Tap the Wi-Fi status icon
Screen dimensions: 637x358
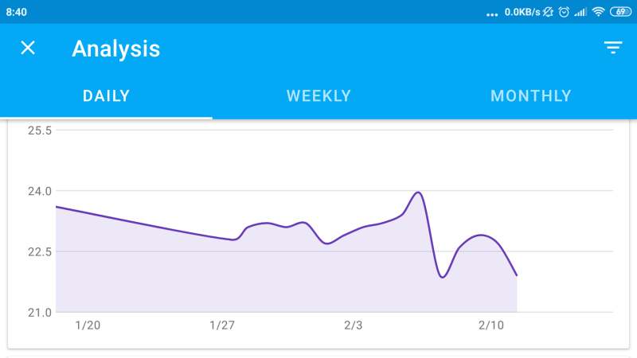598,12
